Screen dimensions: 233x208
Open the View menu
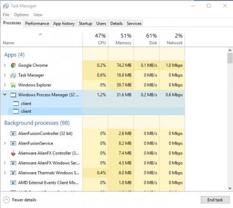(x=38, y=15)
